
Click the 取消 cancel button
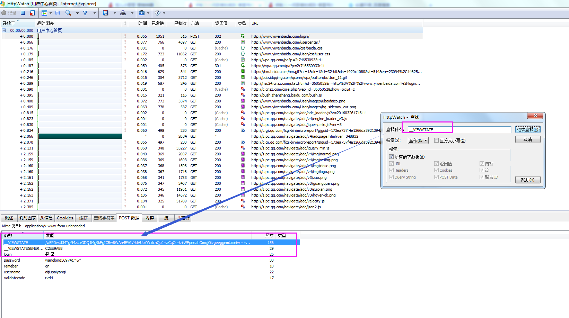(x=527, y=139)
